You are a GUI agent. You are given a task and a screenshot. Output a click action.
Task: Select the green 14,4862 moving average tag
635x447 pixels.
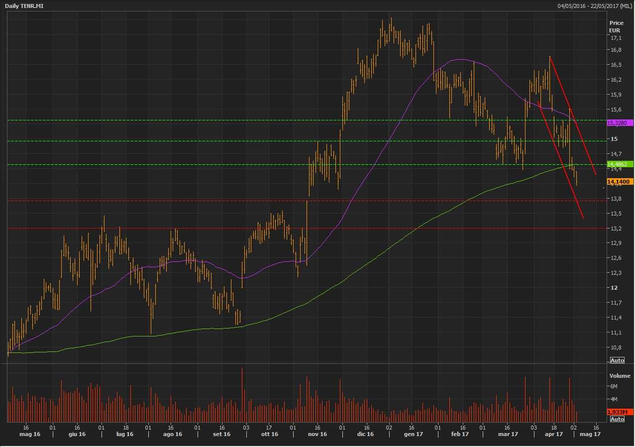coord(620,164)
